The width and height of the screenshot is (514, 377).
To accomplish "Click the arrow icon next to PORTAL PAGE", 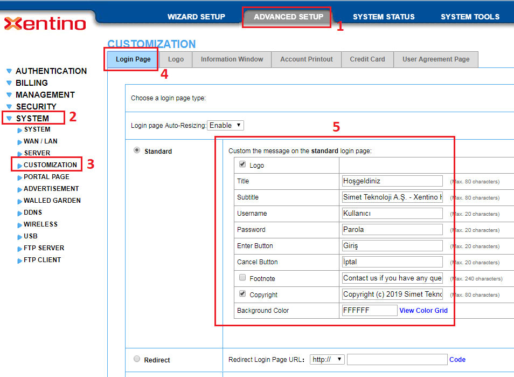I will pyautogui.click(x=20, y=177).
